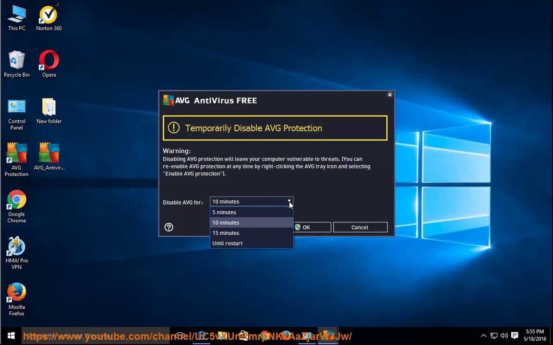Choose Until restart from the dropdown list
Image resolution: width=553 pixels, height=345 pixels.
pyautogui.click(x=252, y=243)
